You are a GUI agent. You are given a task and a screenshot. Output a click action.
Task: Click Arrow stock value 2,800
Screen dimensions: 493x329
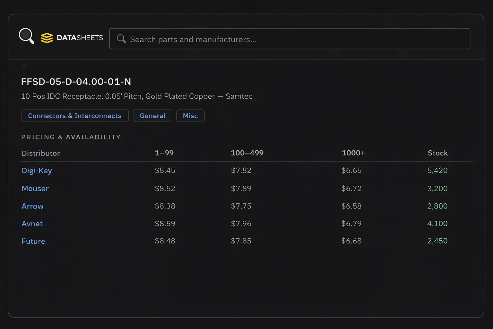click(x=437, y=206)
